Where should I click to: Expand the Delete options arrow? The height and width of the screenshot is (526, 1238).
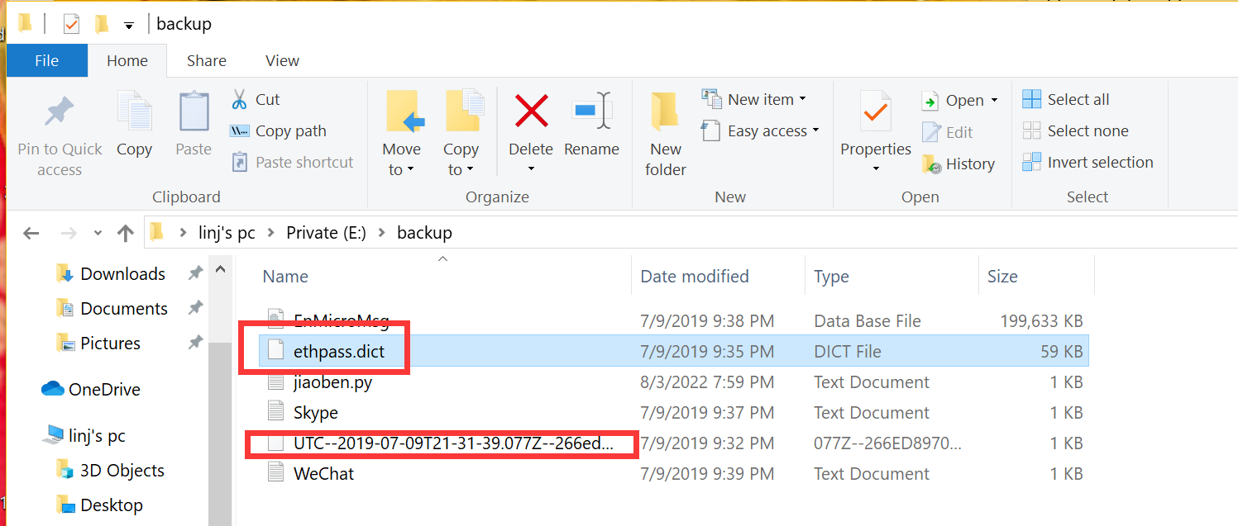pyautogui.click(x=531, y=169)
